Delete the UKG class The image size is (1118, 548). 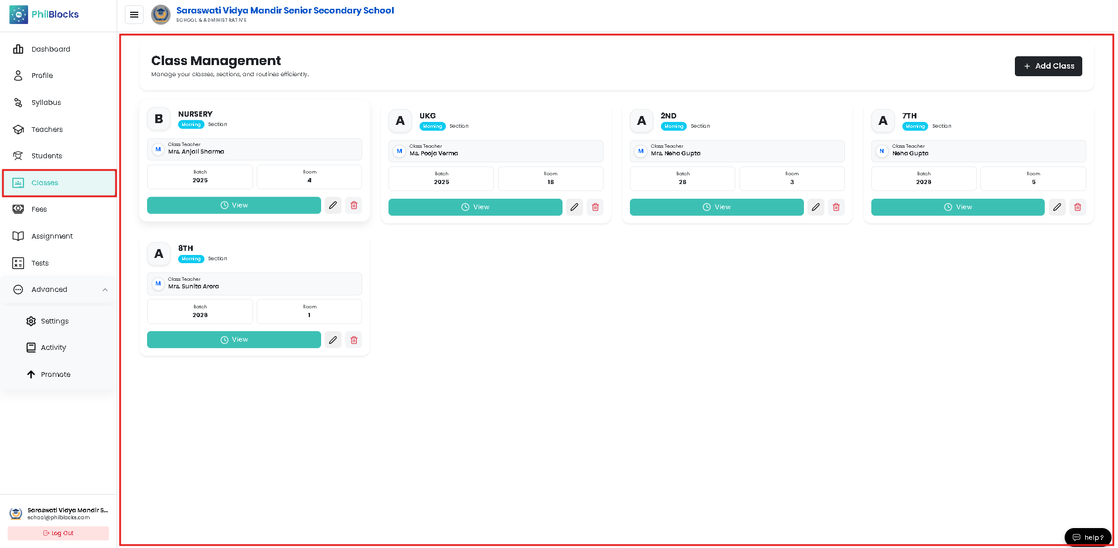point(595,207)
